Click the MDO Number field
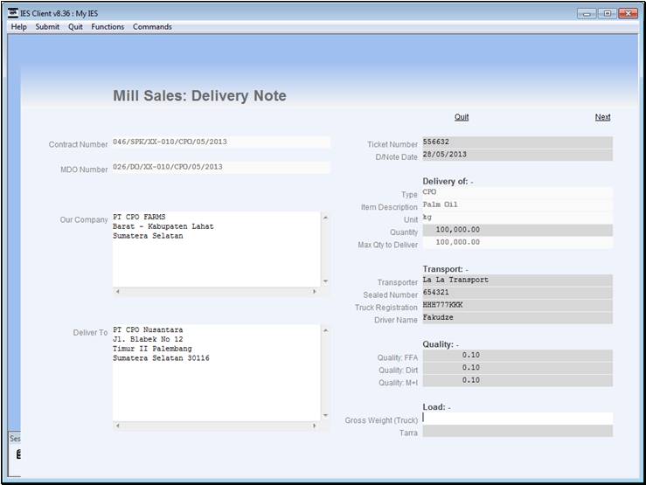646x485 pixels. 221,167
